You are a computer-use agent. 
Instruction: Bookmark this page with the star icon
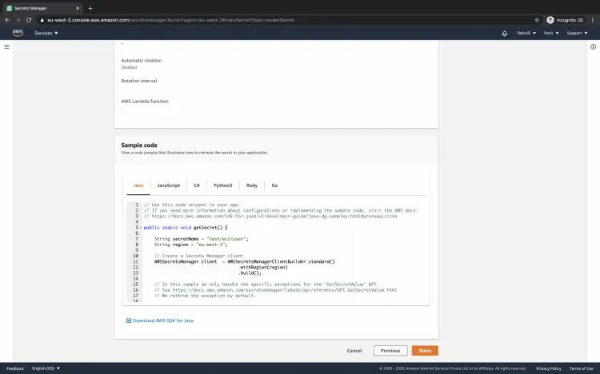coord(537,20)
